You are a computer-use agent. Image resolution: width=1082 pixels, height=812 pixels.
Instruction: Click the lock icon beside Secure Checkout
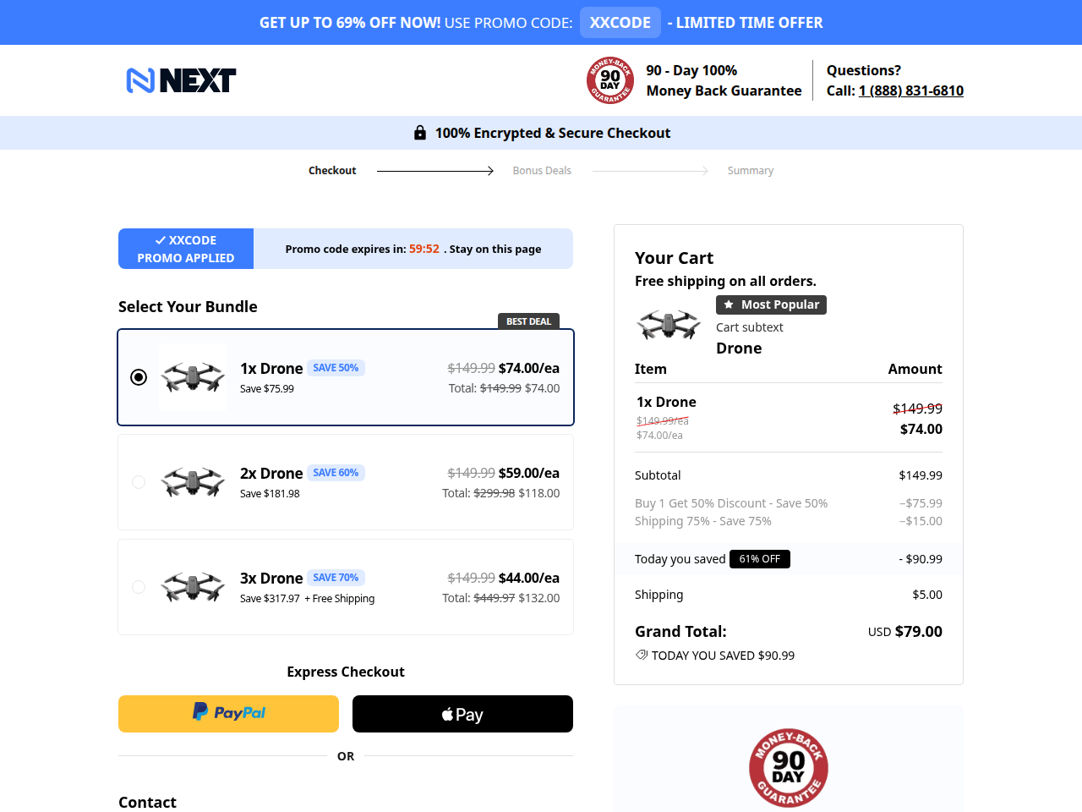(x=420, y=133)
